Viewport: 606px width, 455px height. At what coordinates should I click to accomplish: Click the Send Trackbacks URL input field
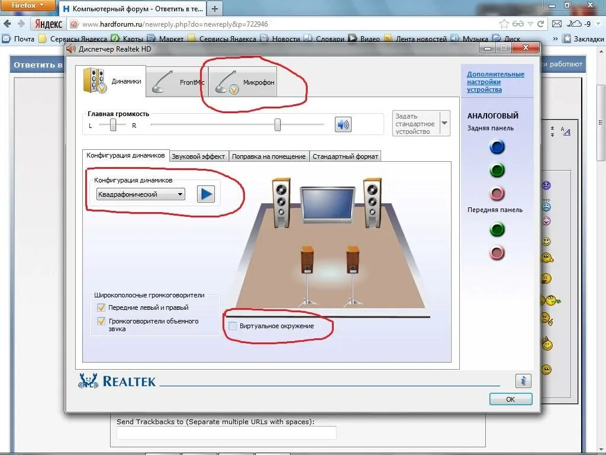(227, 432)
